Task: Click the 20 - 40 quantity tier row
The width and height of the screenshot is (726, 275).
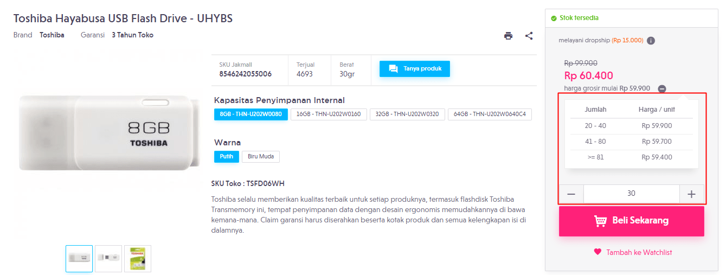Action: [x=632, y=126]
